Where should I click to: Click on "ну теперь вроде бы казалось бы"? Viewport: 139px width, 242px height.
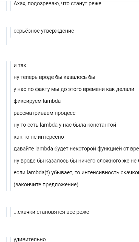(54, 77)
